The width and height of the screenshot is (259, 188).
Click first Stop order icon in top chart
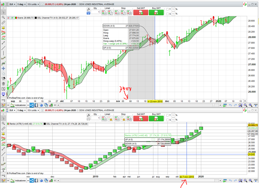[117, 12]
